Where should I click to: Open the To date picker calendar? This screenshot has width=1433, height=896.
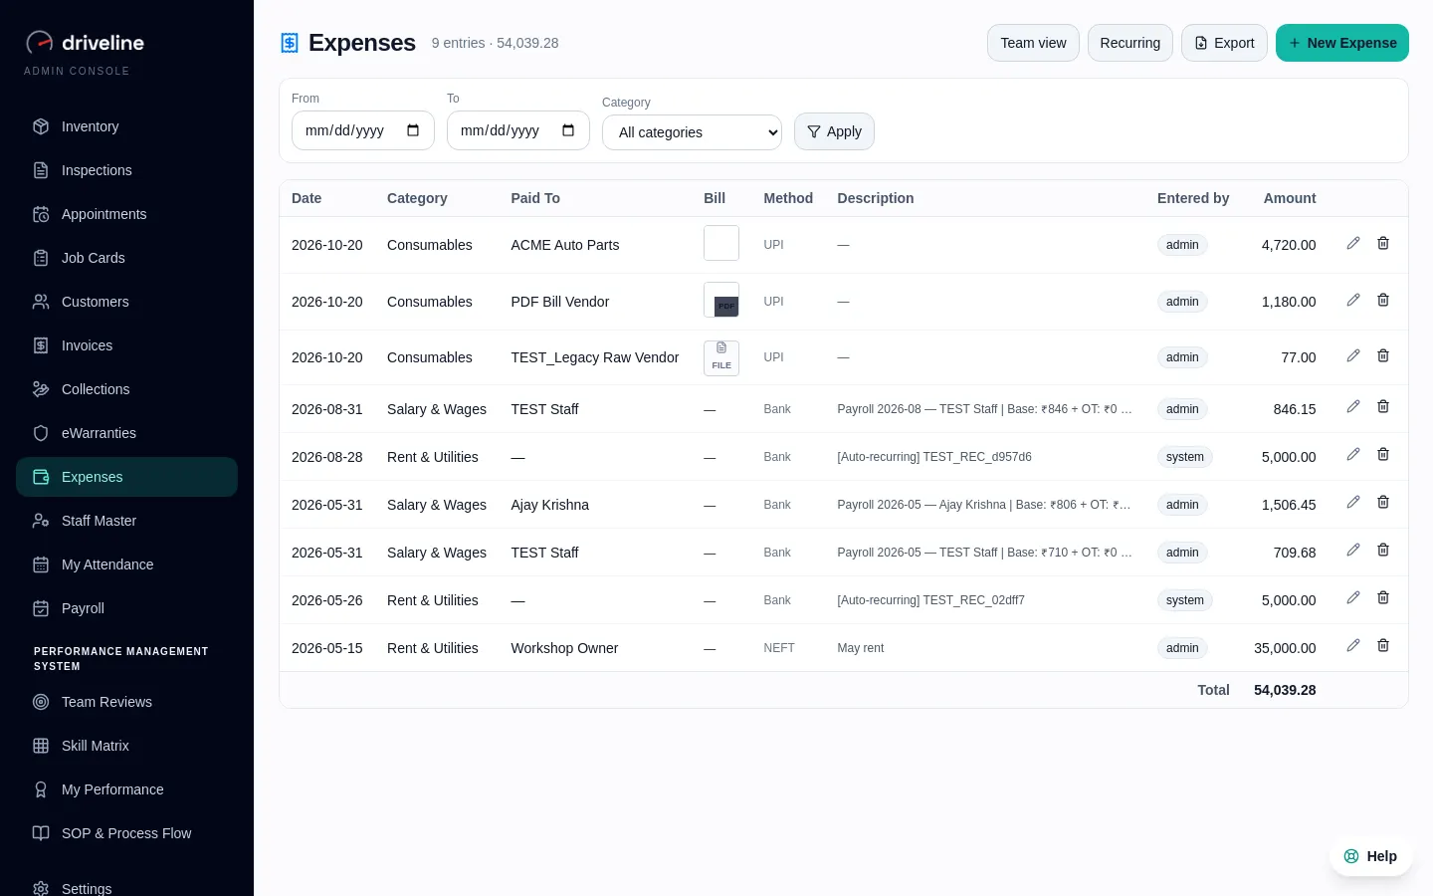568,130
